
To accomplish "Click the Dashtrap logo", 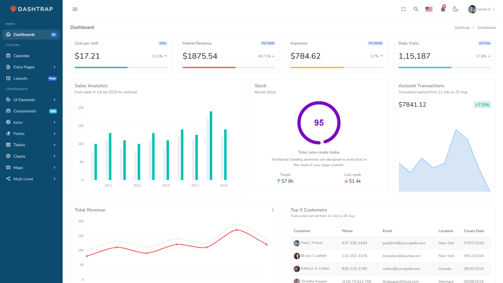I will [x=31, y=9].
